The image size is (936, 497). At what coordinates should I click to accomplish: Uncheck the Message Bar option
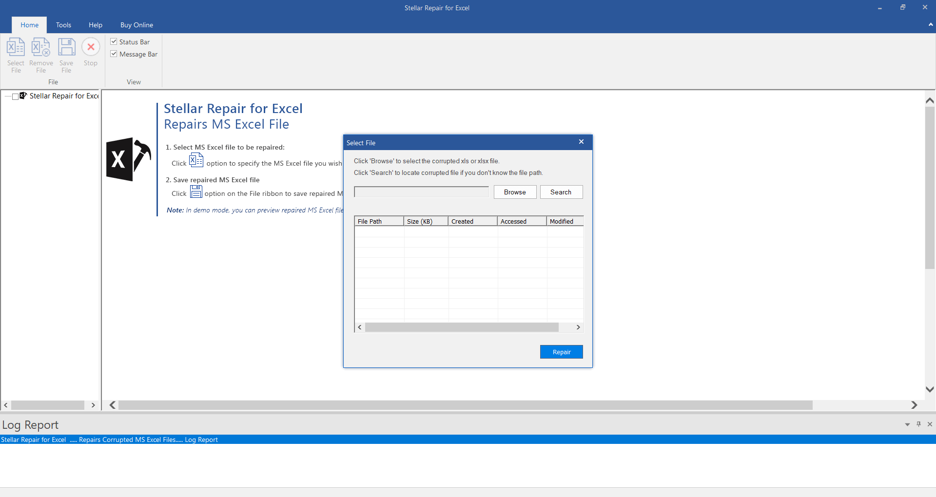coord(114,54)
